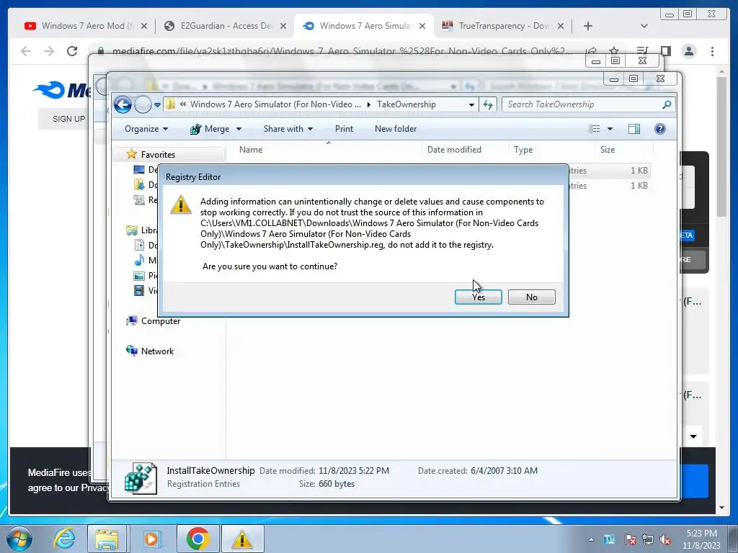Toggle the preview pane
Image resolution: width=738 pixels, height=553 pixels.
click(x=634, y=129)
